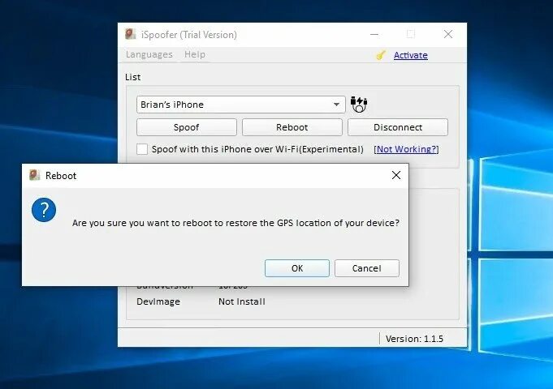Enable Spoof over Wi-Fi checkbox
The width and height of the screenshot is (553, 389).
142,149
